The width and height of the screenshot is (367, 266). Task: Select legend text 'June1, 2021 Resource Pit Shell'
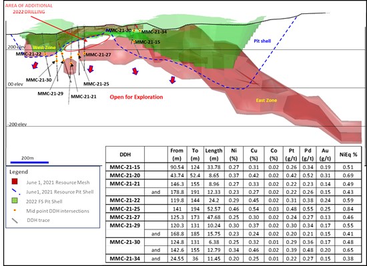pos(60,192)
